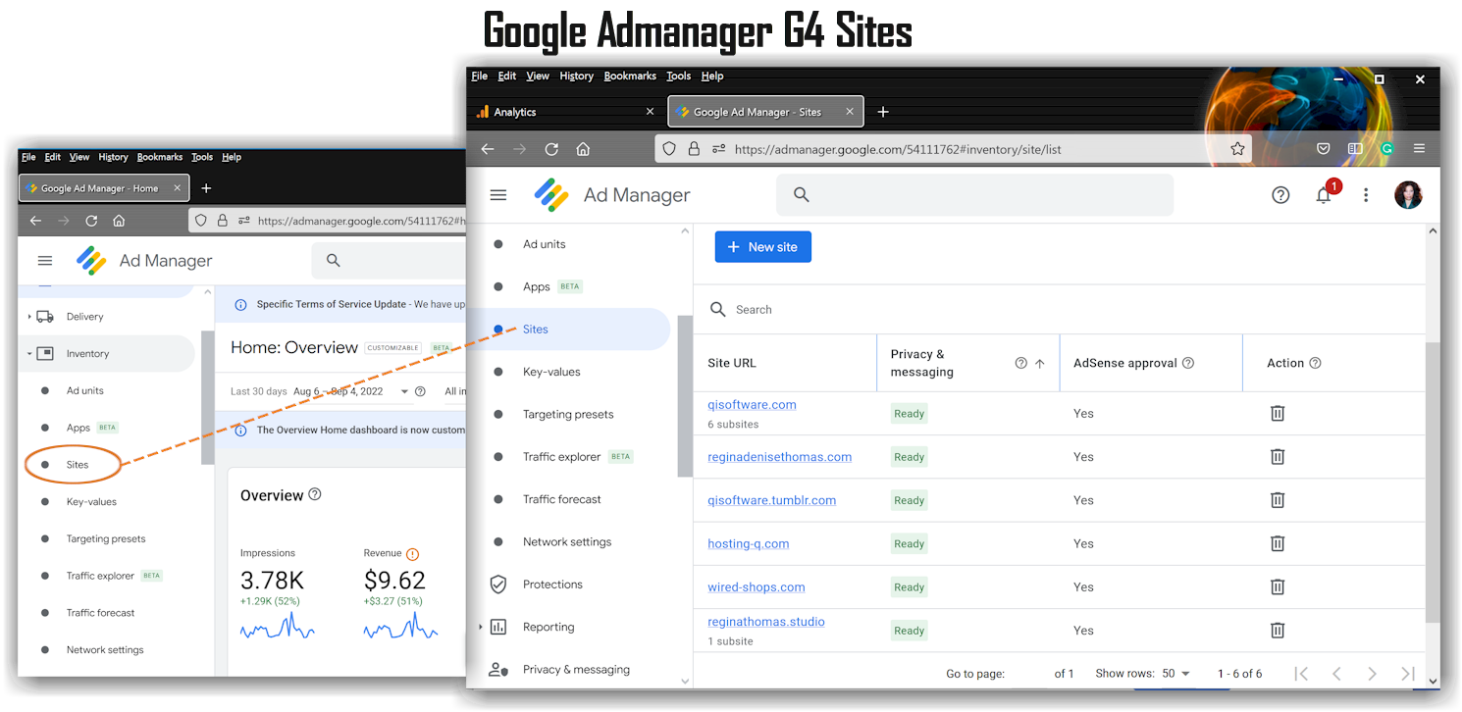The image size is (1462, 712).
Task: Delete the qisoftware.tumblr.com site row
Action: point(1277,500)
